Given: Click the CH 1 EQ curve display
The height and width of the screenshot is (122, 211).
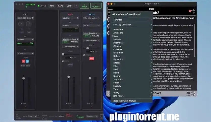Looking at the screenshot, I should point(25,44).
